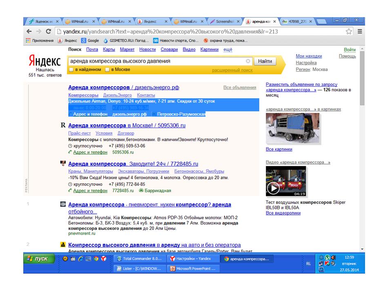
Task: Click the Windows пуск start button
Action: [x=39, y=259]
